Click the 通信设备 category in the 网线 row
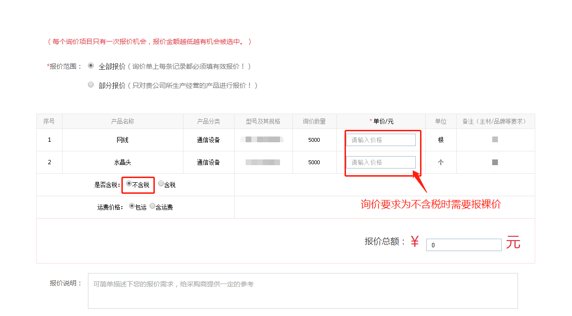Image resolution: width=572 pixels, height=316 pixels. pyautogui.click(x=208, y=140)
